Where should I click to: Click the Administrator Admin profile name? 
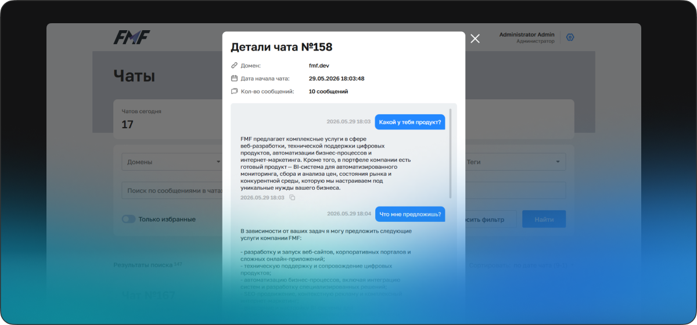coord(527,35)
